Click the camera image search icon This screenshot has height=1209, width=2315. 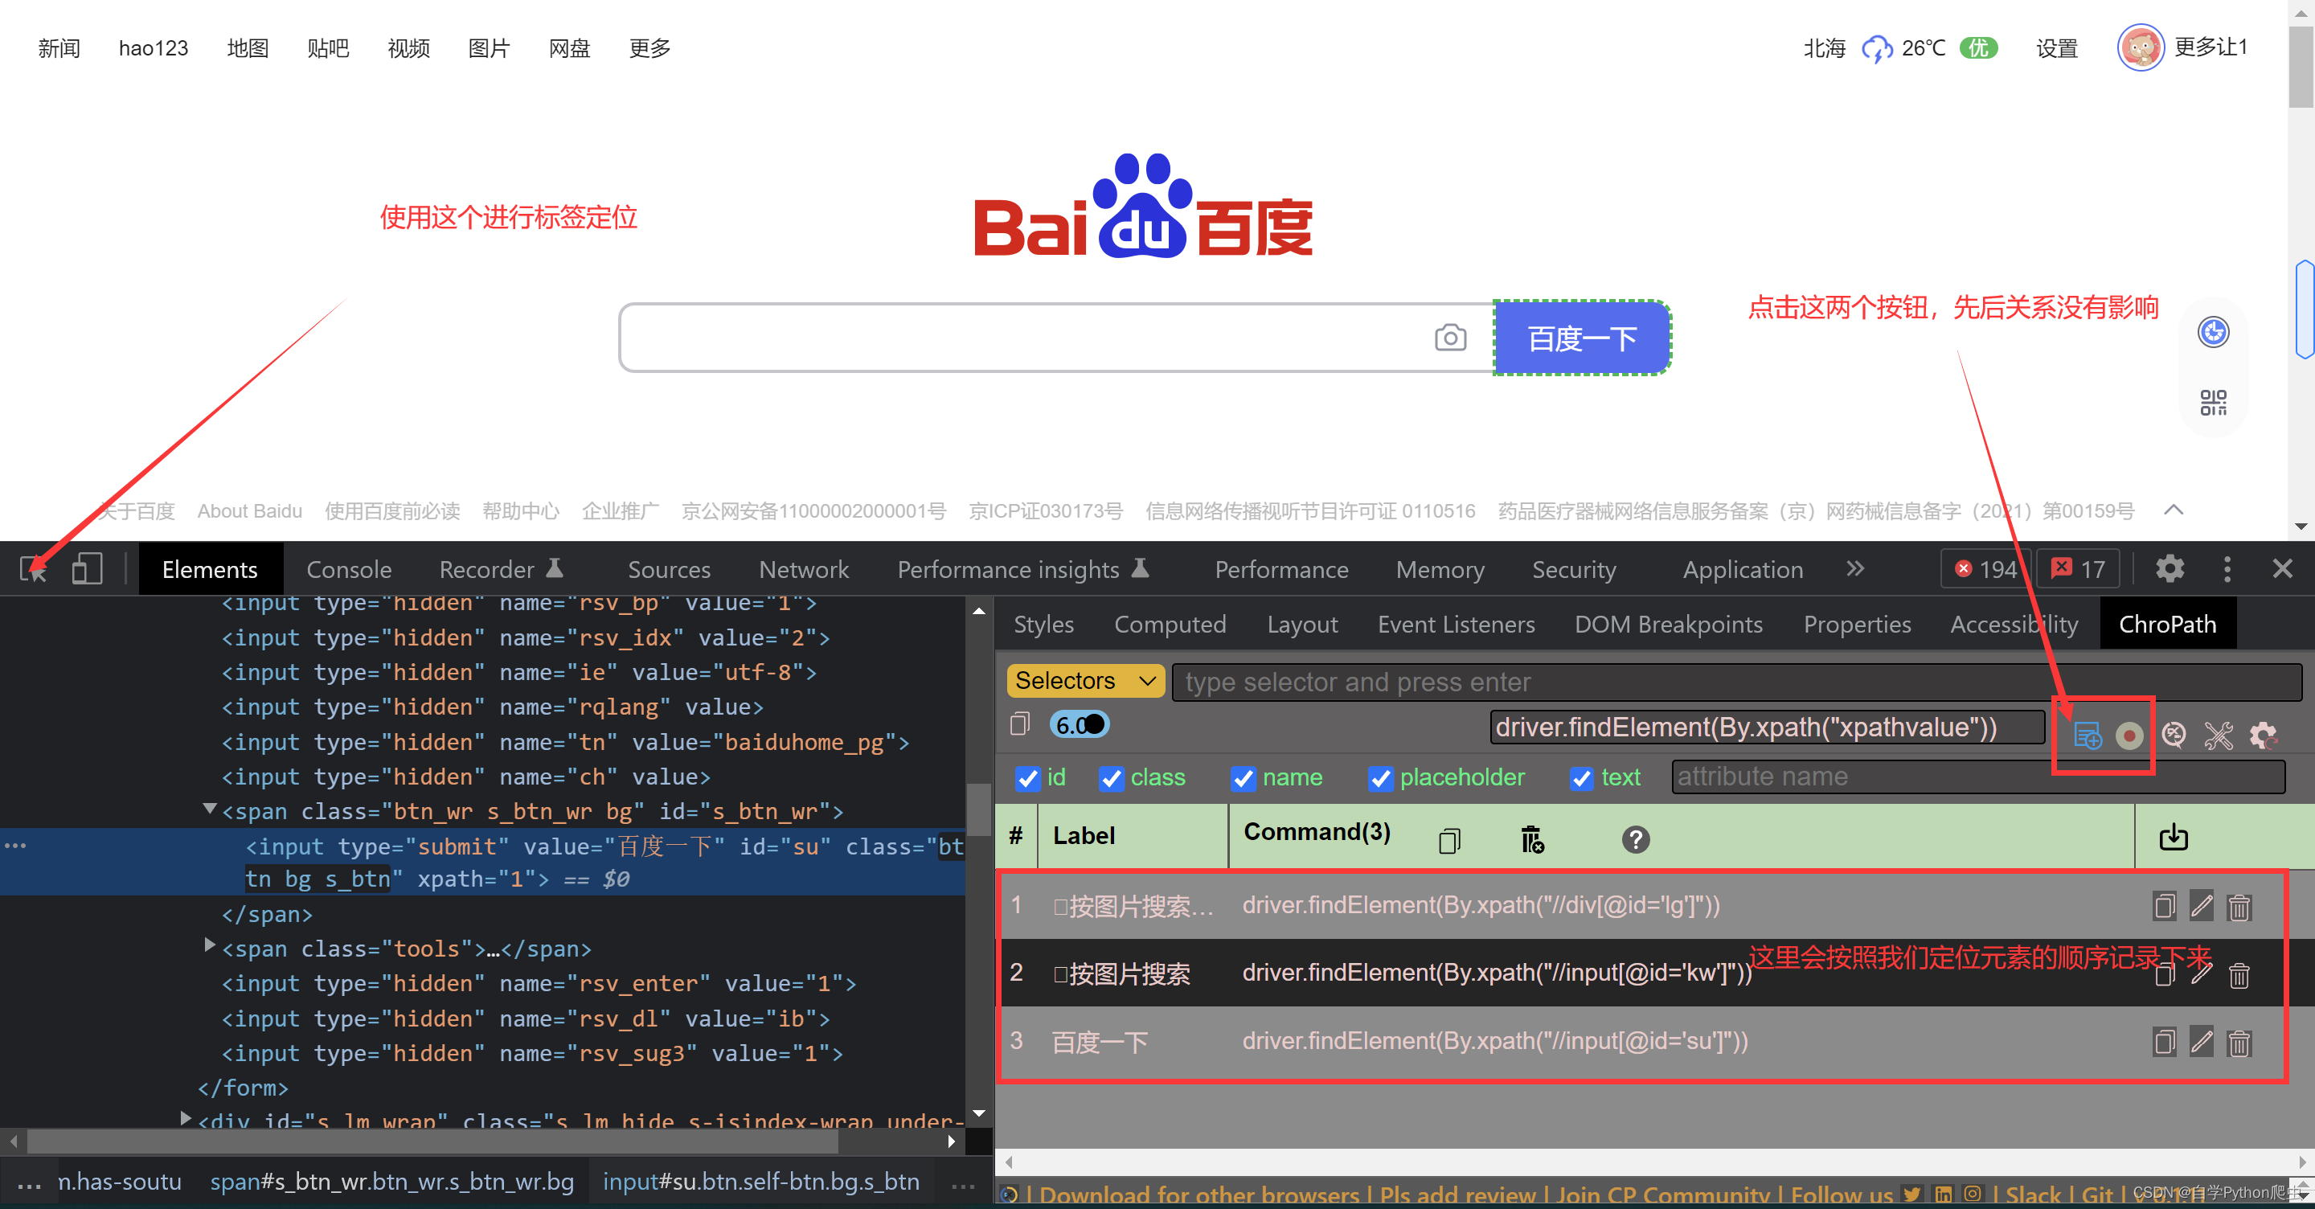pos(1450,338)
